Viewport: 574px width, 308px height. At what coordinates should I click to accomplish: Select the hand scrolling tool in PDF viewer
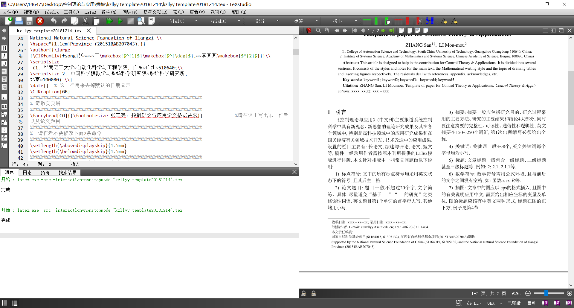point(326,30)
